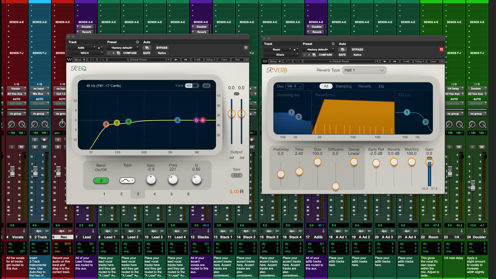Toggle REQ band 3 on/off button

click(x=101, y=181)
